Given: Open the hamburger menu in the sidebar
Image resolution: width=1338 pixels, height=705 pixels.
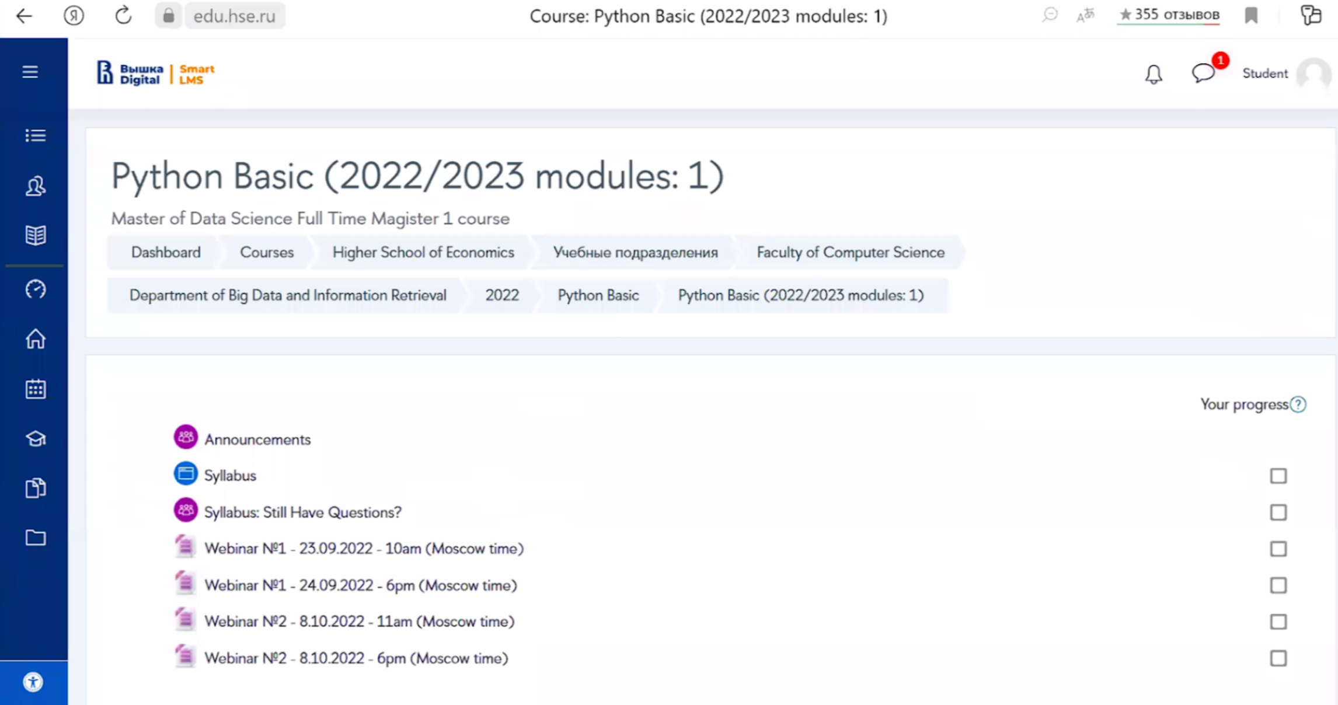Looking at the screenshot, I should click(x=30, y=72).
